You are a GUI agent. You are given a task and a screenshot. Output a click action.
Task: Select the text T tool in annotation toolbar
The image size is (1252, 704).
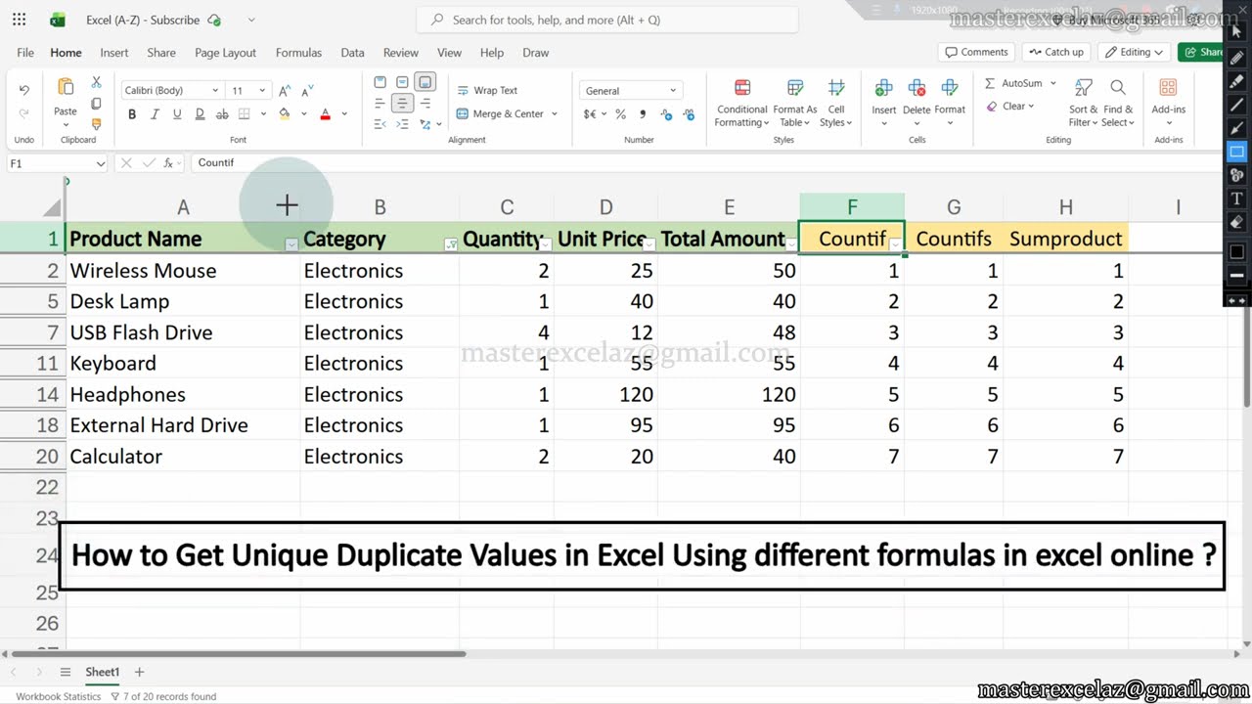1237,199
